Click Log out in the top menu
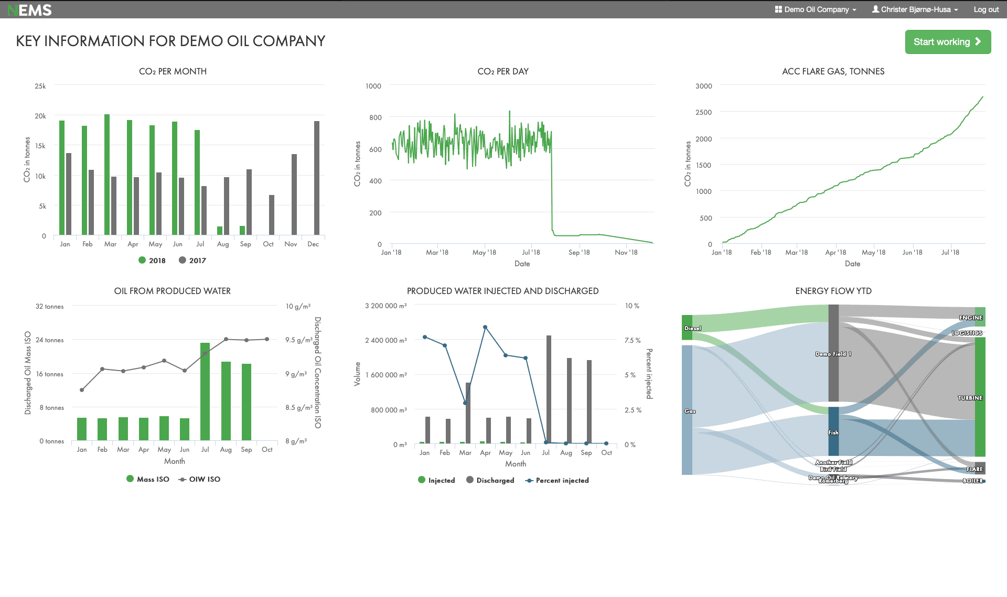The height and width of the screenshot is (597, 1007). (x=985, y=9)
